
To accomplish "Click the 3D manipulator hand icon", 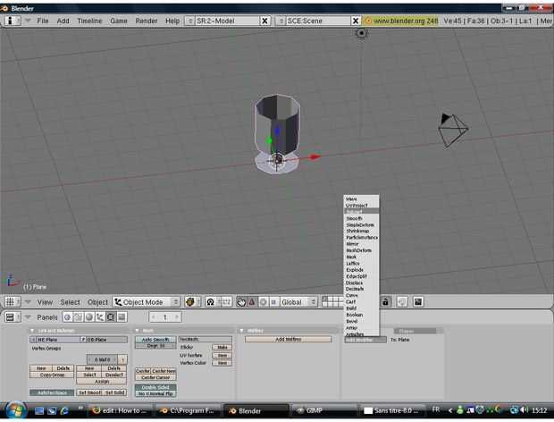I will [240, 302].
